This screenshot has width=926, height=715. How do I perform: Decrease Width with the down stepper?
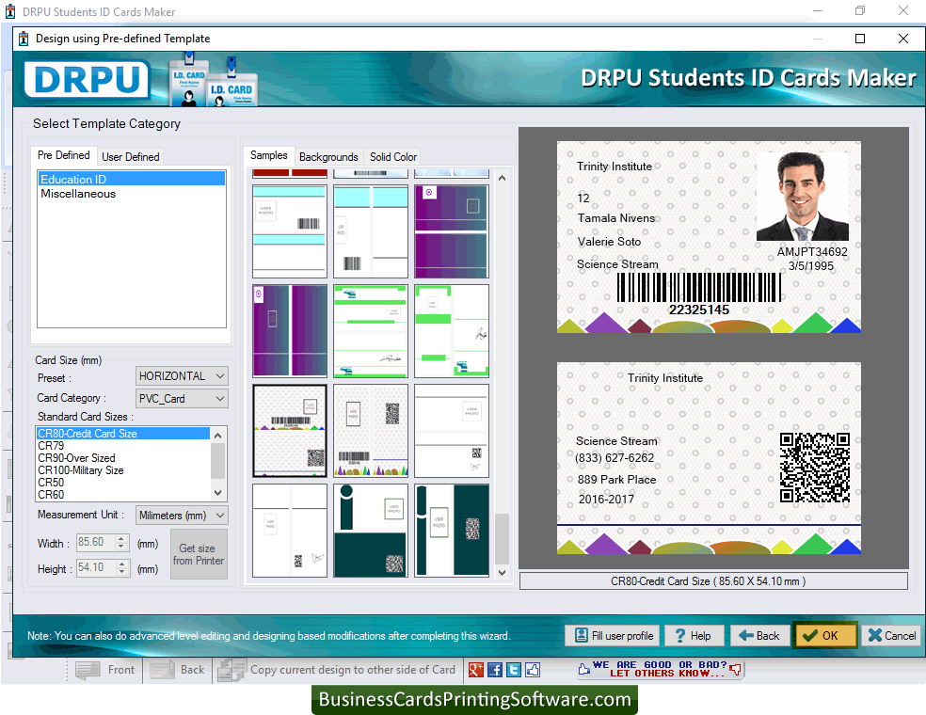pyautogui.click(x=121, y=547)
